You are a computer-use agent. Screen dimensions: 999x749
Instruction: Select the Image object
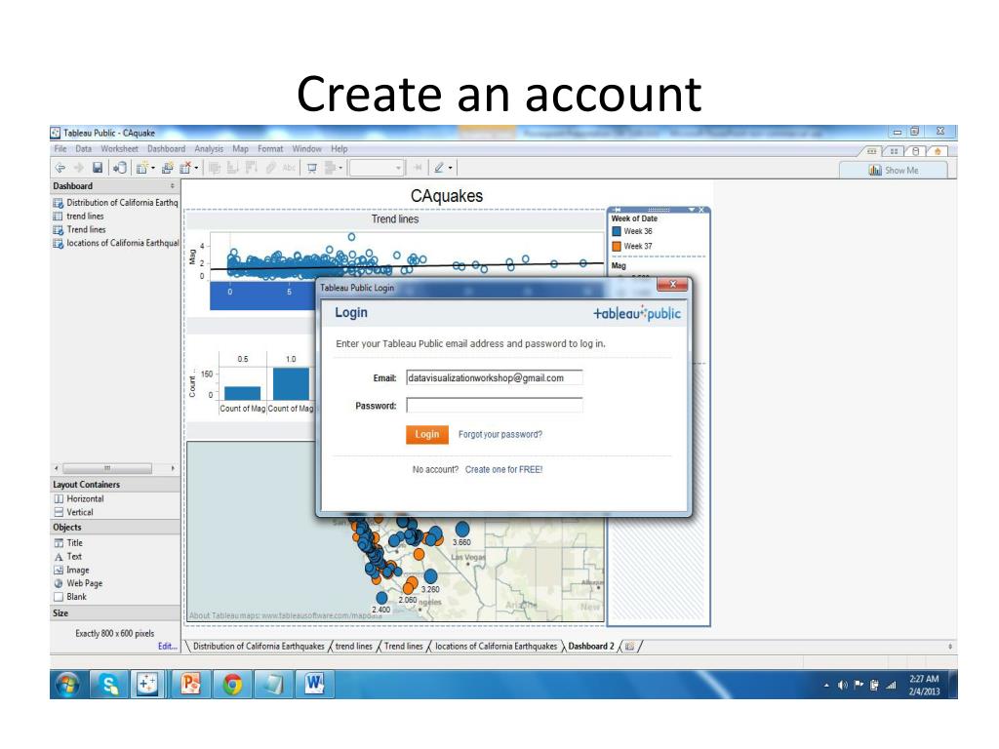click(71, 570)
